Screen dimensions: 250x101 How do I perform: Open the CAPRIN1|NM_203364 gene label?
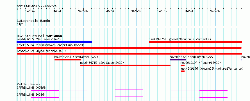pyautogui.click(x=31, y=95)
